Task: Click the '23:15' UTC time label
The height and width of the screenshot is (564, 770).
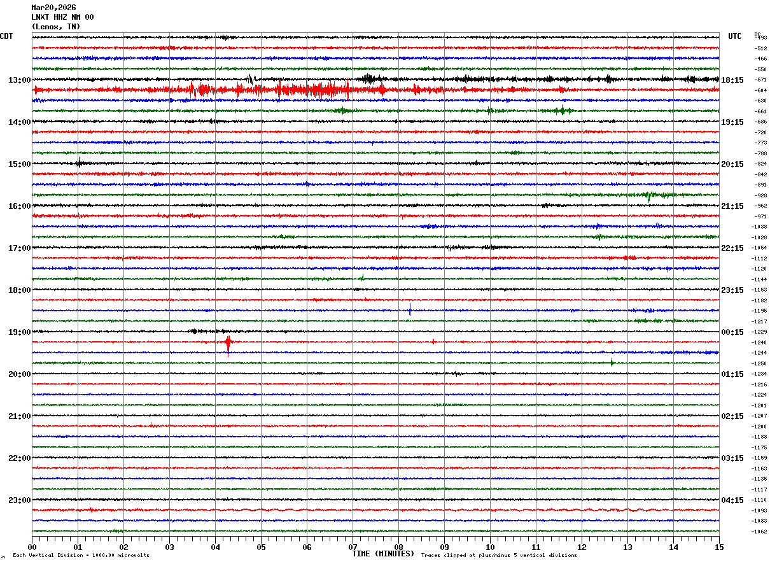Action: click(x=732, y=290)
